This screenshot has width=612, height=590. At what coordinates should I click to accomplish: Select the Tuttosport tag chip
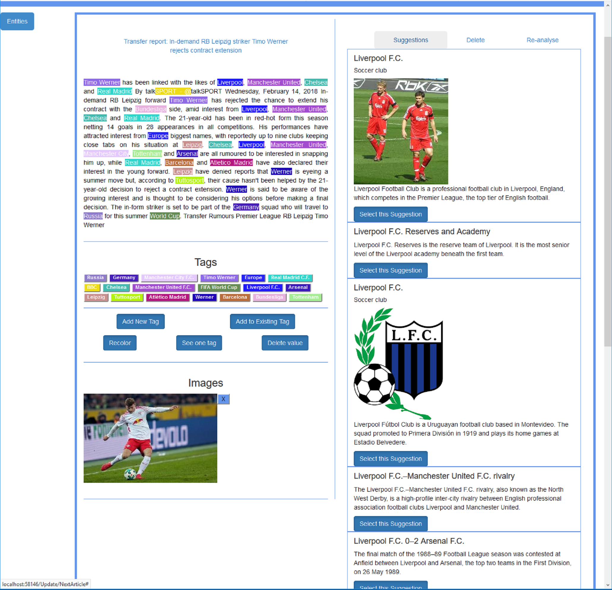click(x=127, y=297)
